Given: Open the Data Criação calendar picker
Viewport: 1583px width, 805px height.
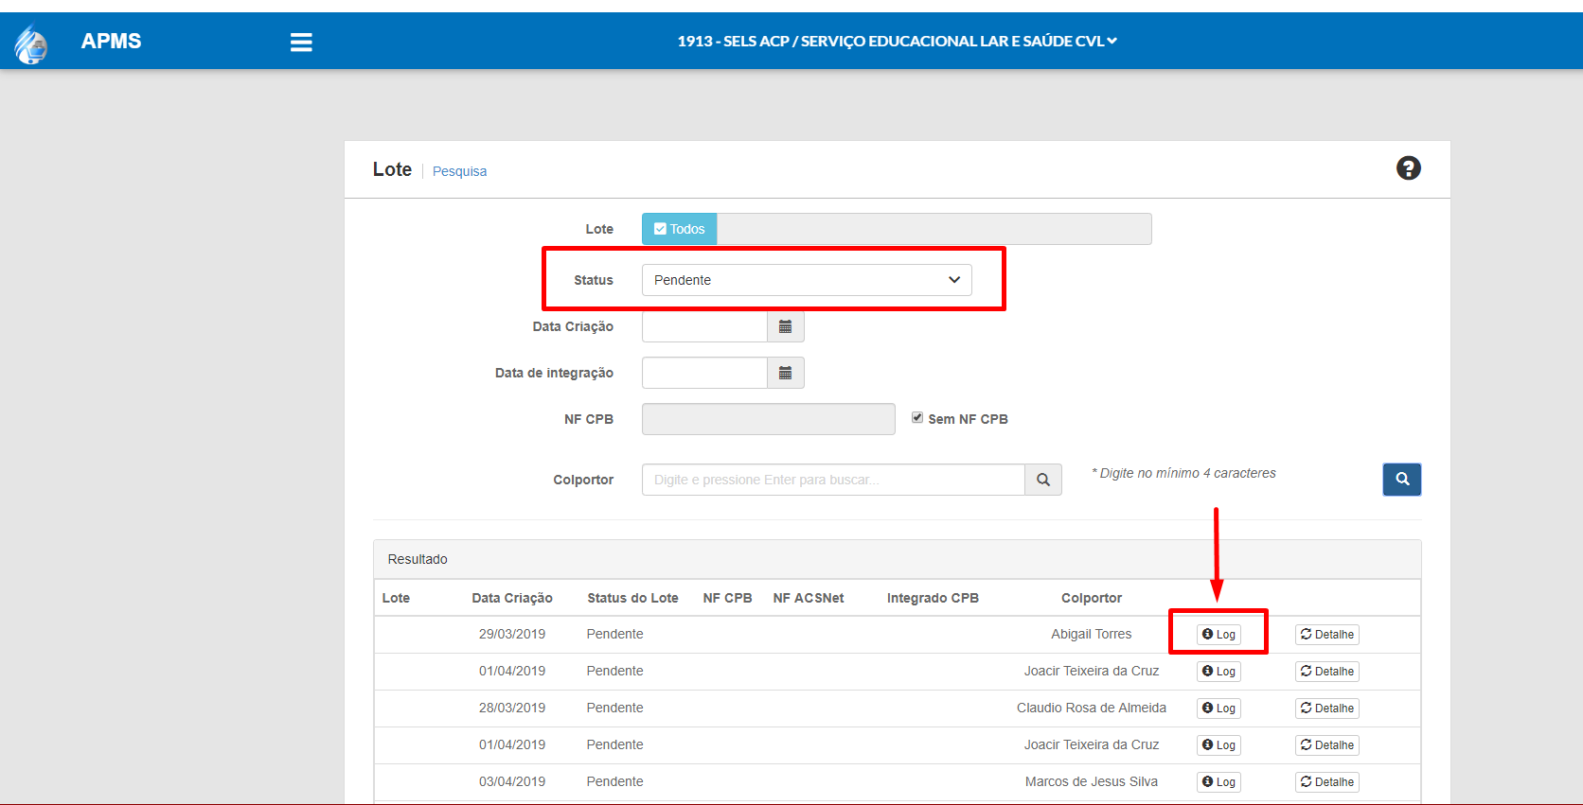Looking at the screenshot, I should (x=785, y=326).
